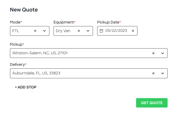Expand the Equipment dropdown chevron
The height and width of the screenshot is (113, 176).
[88, 31]
